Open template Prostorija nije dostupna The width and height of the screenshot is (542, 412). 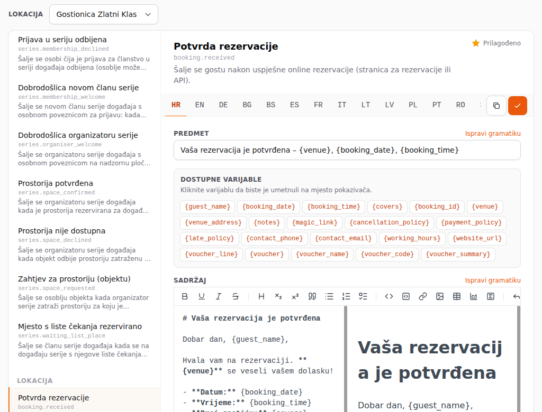tap(84, 245)
